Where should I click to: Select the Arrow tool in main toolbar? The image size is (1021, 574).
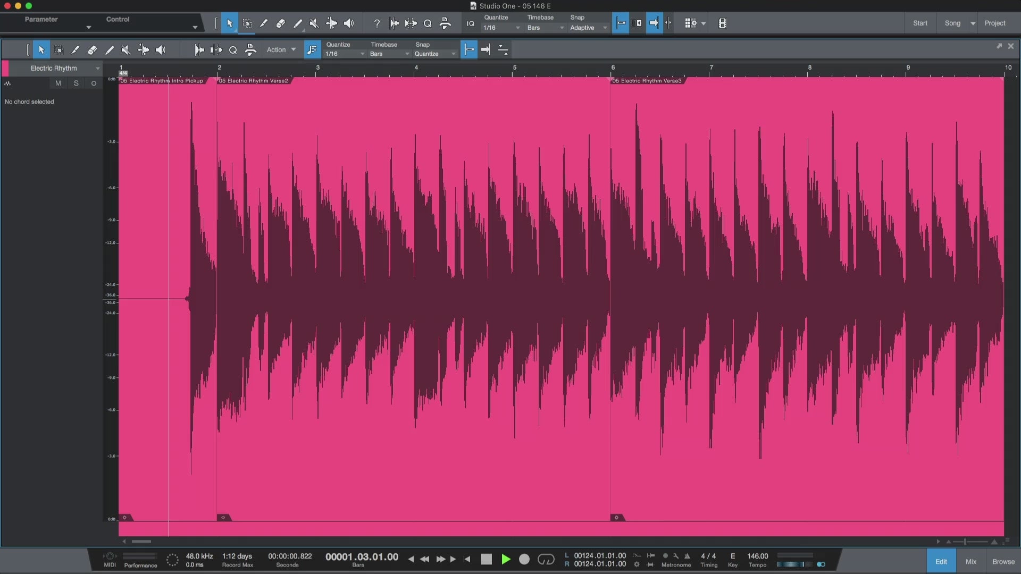(230, 23)
